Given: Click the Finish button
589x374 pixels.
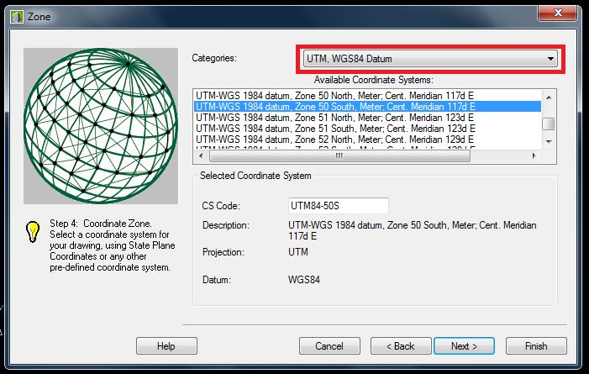Looking at the screenshot, I should coord(536,345).
